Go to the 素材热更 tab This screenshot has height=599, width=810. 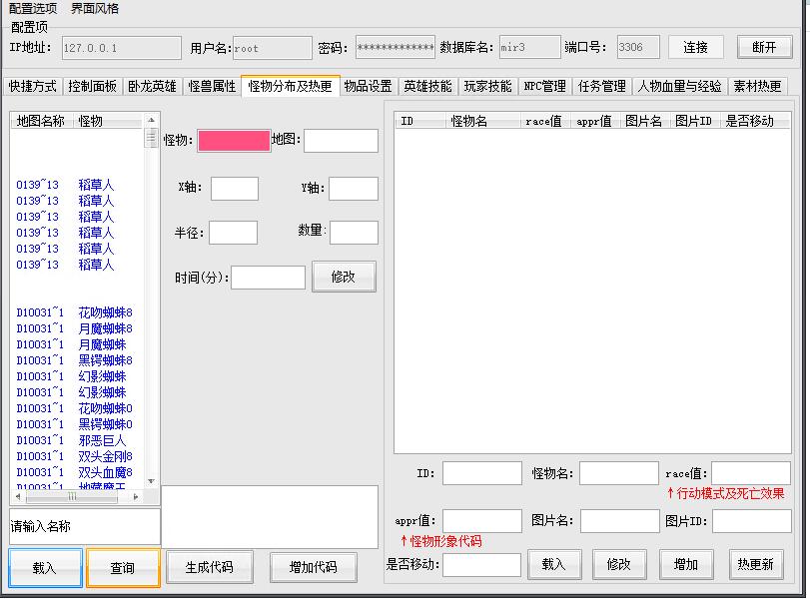tap(757, 87)
